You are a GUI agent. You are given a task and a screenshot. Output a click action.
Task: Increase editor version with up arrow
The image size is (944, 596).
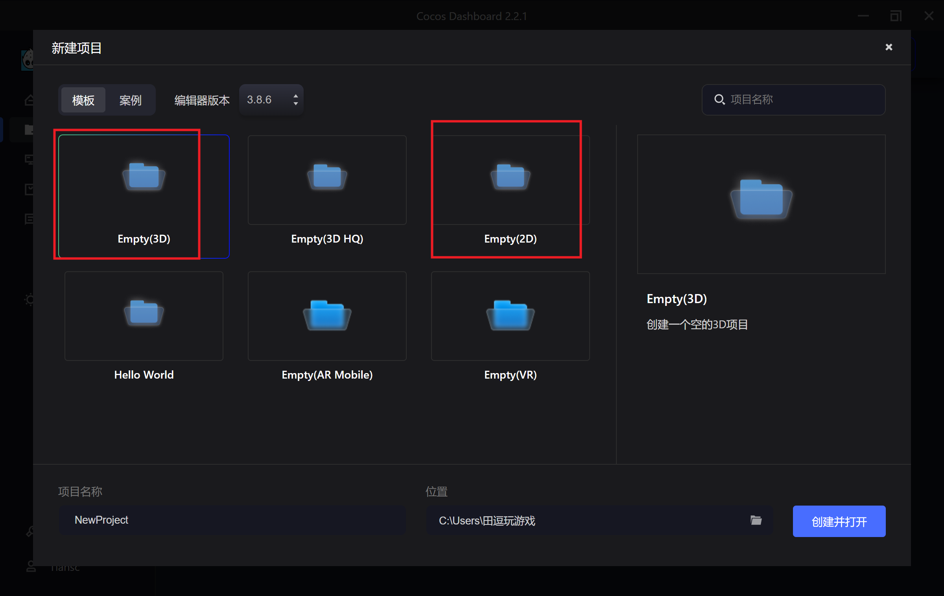click(x=295, y=96)
